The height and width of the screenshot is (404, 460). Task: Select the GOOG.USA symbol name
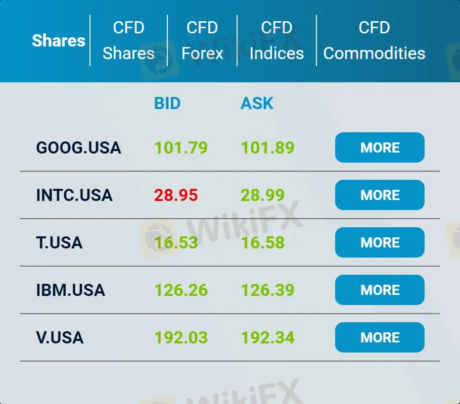(x=78, y=148)
